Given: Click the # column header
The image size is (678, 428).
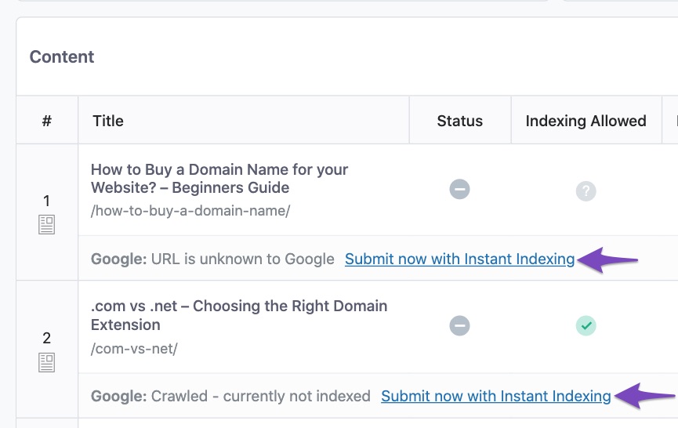Looking at the screenshot, I should 47,121.
